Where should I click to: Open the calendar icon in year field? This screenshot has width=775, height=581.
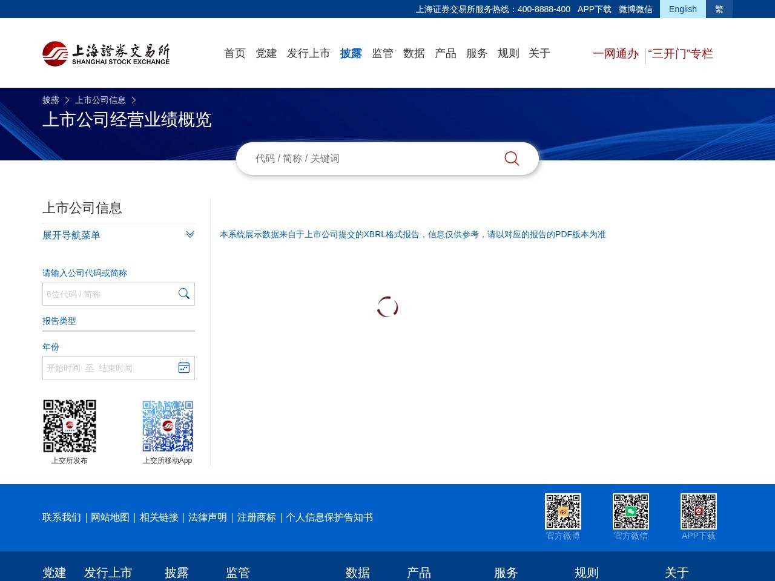tap(184, 367)
